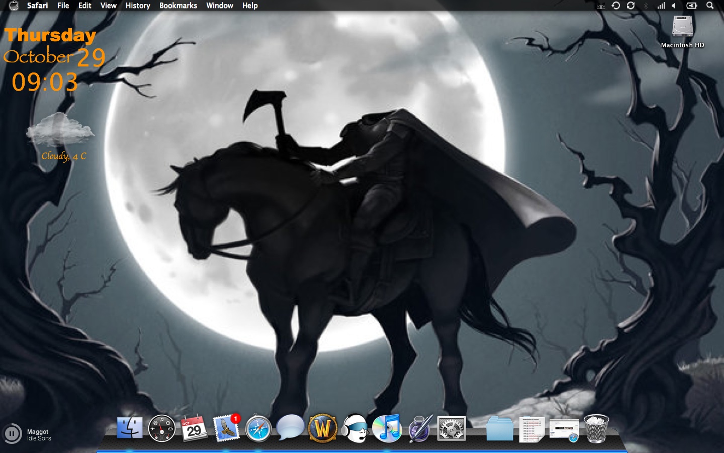Click the sync arrows menu icon
The height and width of the screenshot is (453, 724).
[630, 6]
